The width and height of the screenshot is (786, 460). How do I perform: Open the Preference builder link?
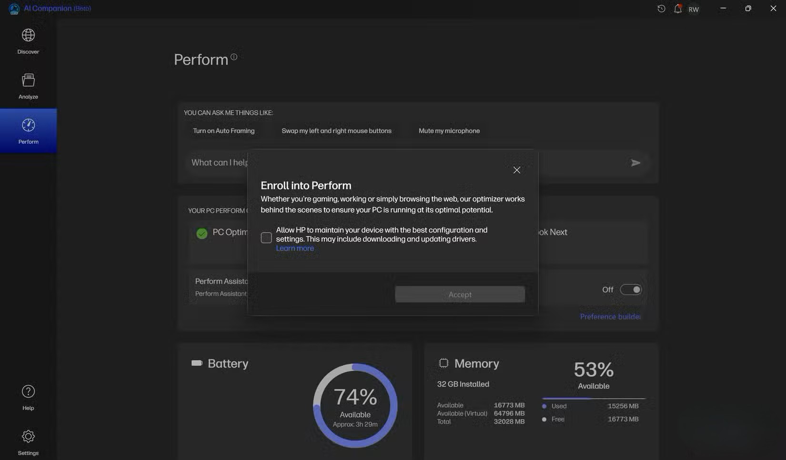[610, 317]
